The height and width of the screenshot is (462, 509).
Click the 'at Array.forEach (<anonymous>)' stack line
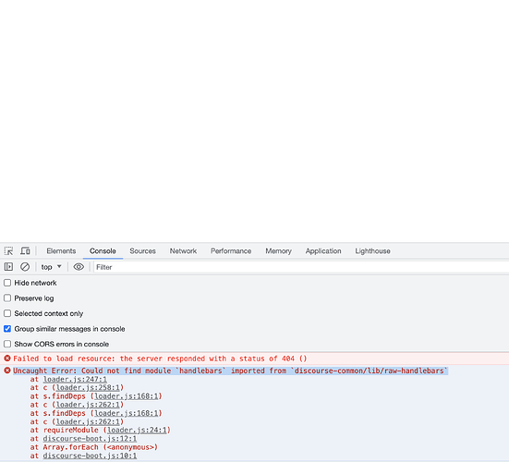(x=94, y=447)
